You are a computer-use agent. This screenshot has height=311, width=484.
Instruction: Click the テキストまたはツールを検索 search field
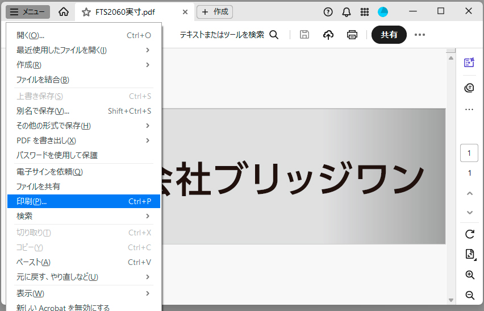228,35
